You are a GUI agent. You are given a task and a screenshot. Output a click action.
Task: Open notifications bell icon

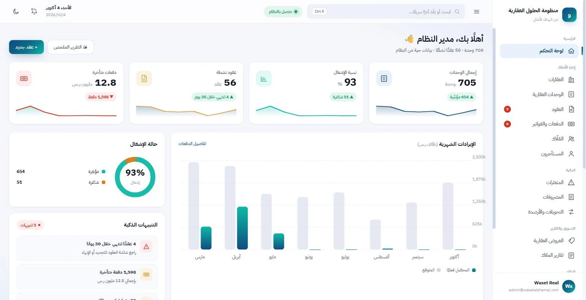34,11
